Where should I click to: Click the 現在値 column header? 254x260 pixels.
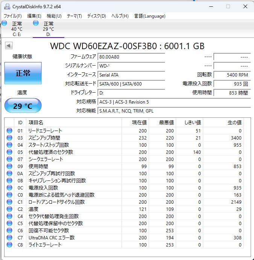(x=135, y=123)
